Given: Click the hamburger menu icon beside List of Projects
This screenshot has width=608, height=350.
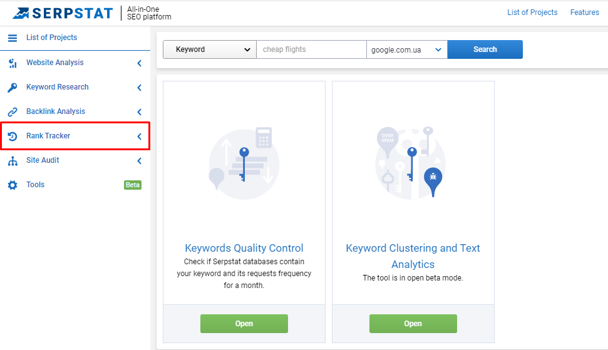Looking at the screenshot, I should pyautogui.click(x=13, y=38).
